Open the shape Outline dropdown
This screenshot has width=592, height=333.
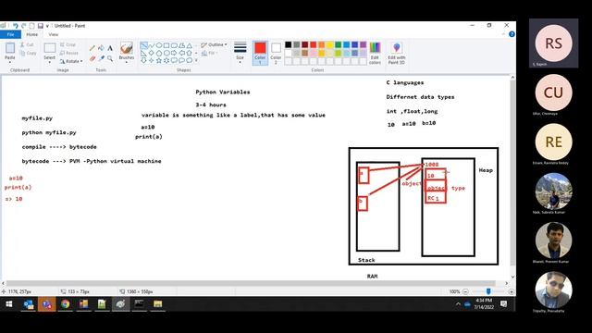(x=214, y=44)
